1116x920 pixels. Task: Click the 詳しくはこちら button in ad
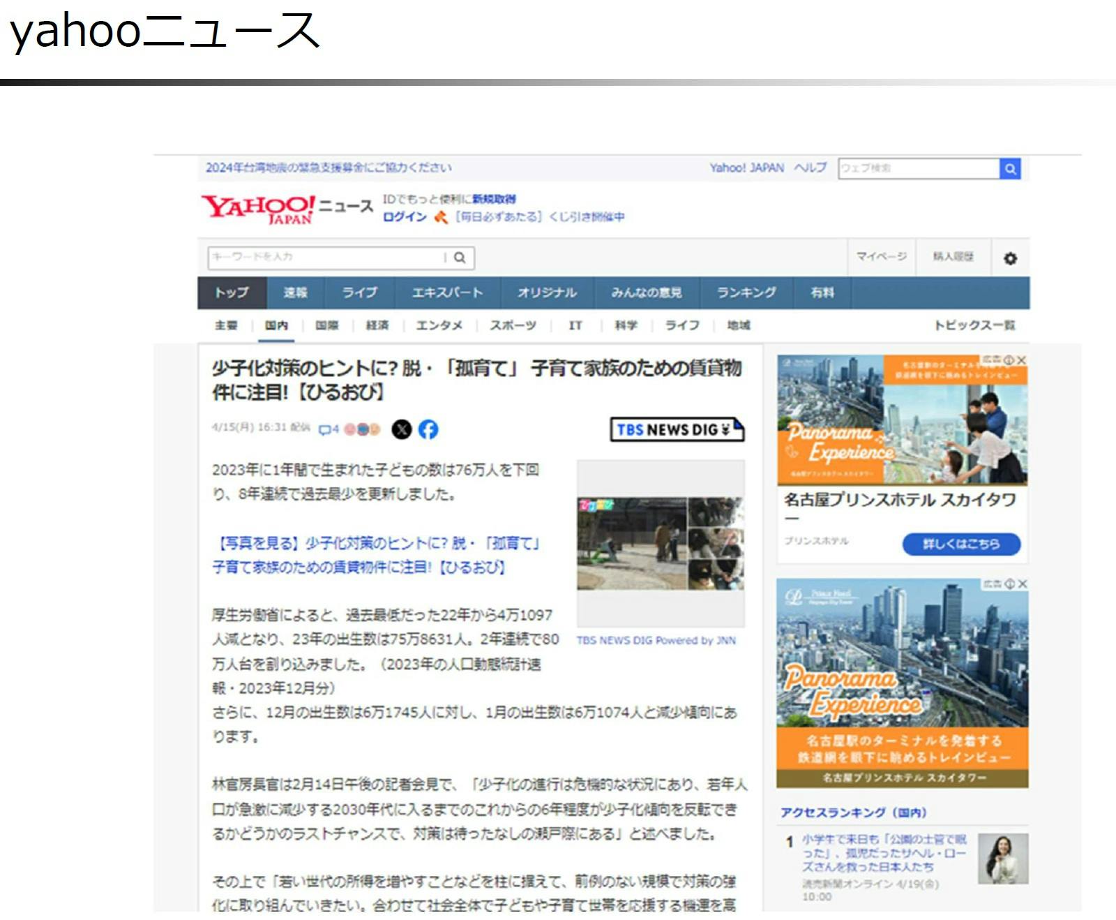click(961, 544)
